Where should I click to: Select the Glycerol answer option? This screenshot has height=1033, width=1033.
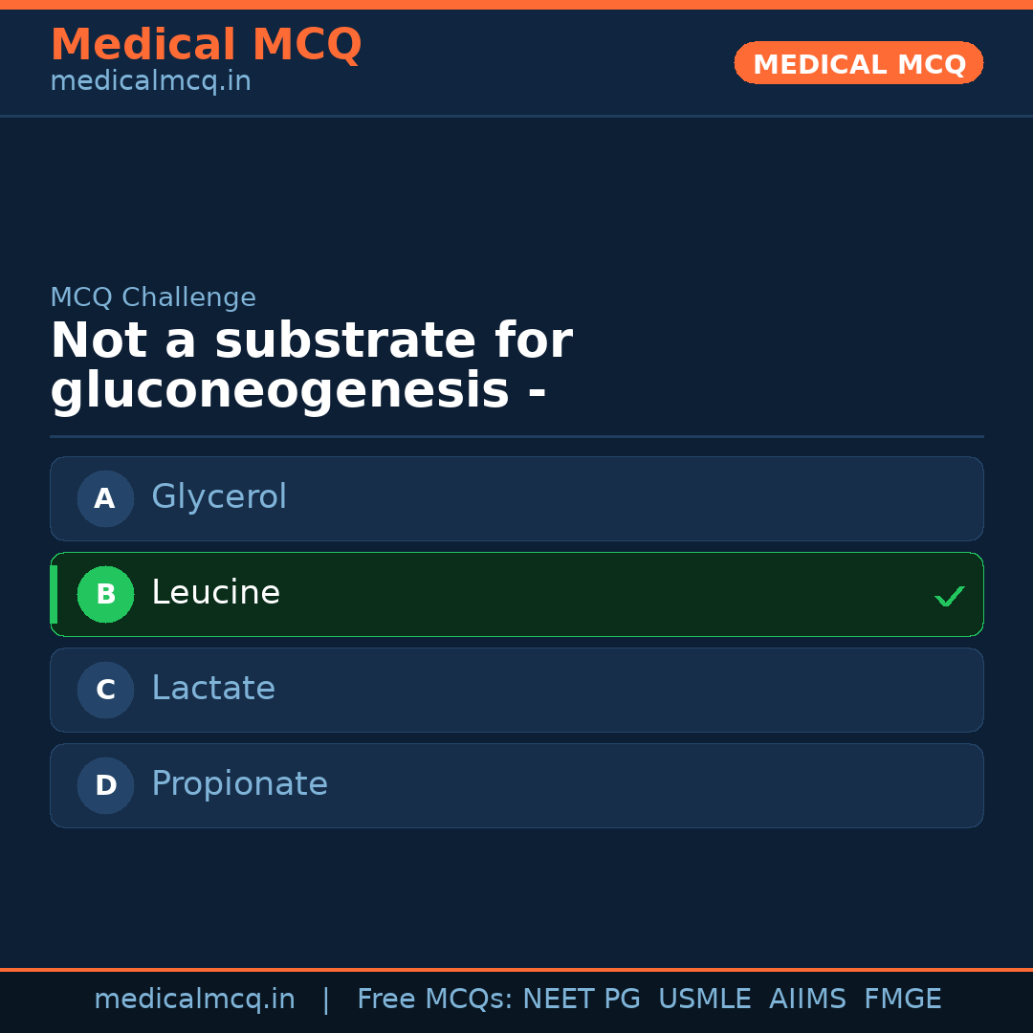click(516, 498)
